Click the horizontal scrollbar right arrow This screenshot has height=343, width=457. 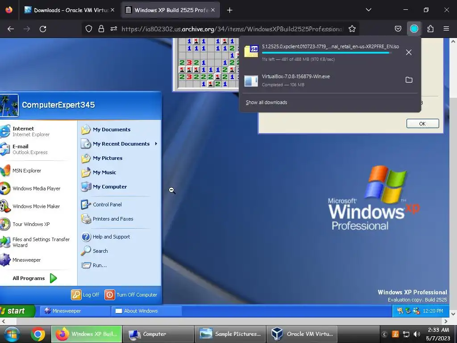click(x=446, y=322)
